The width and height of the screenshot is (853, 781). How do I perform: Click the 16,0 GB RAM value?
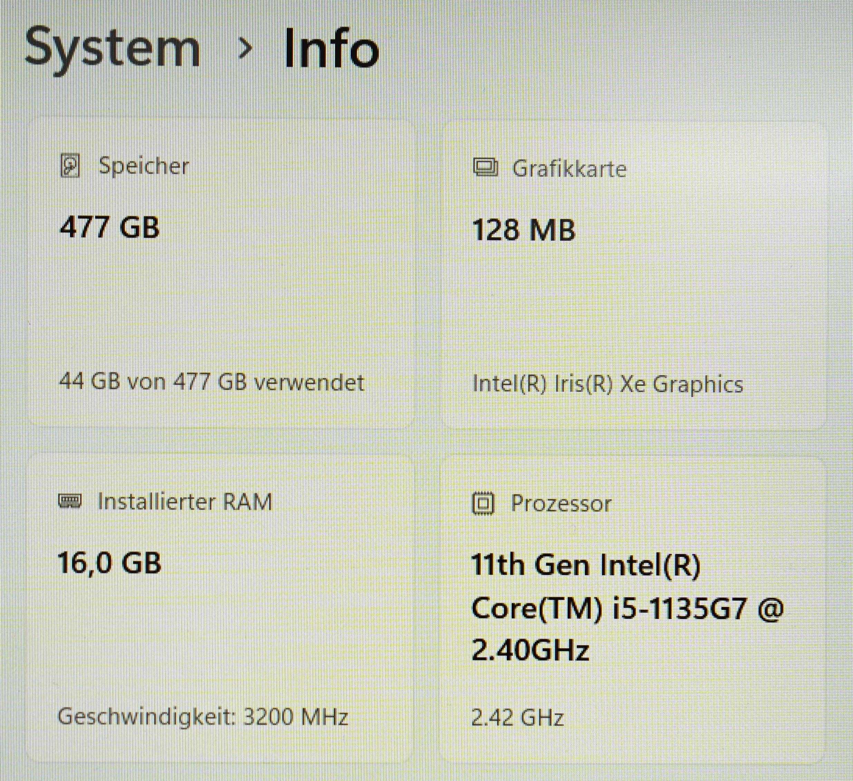coord(109,563)
